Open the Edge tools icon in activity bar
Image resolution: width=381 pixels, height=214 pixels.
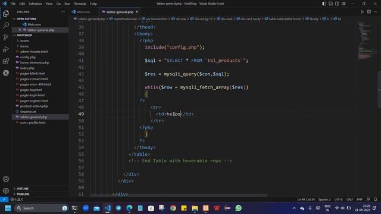[x=6, y=73]
